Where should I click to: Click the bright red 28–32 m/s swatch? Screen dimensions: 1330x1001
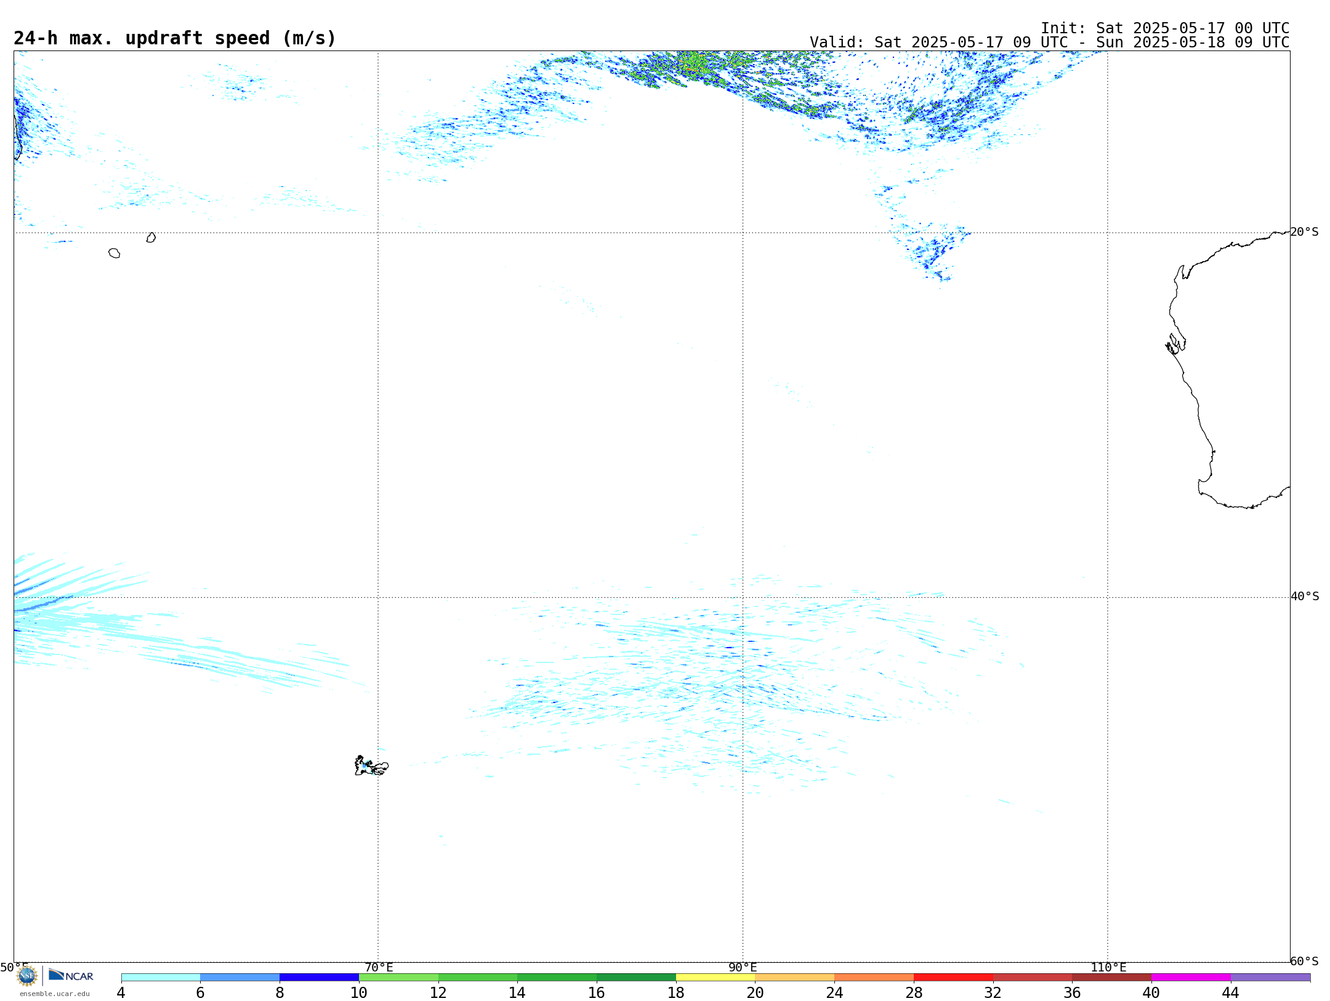point(953,977)
